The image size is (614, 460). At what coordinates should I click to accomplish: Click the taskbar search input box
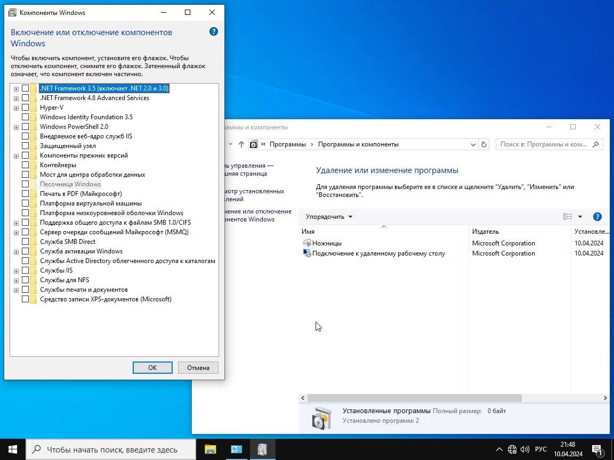pos(111,449)
